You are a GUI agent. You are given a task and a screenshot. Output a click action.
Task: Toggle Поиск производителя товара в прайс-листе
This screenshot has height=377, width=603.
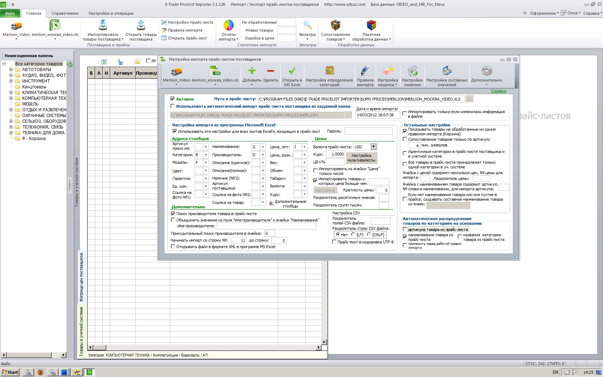pyautogui.click(x=173, y=214)
